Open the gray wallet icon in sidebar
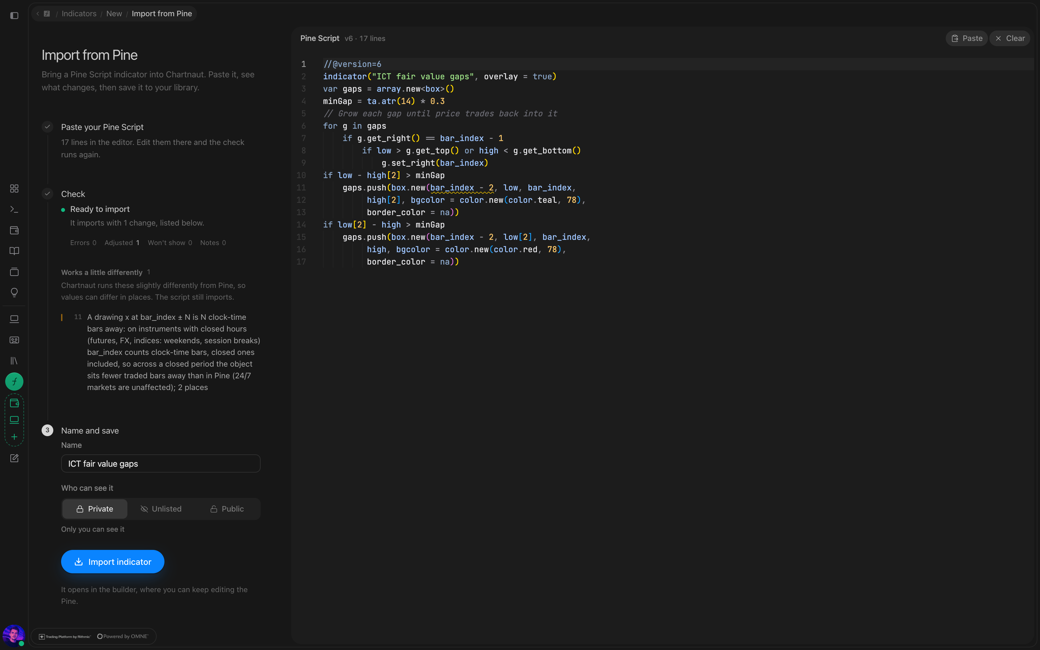This screenshot has width=1040, height=650. tap(14, 230)
